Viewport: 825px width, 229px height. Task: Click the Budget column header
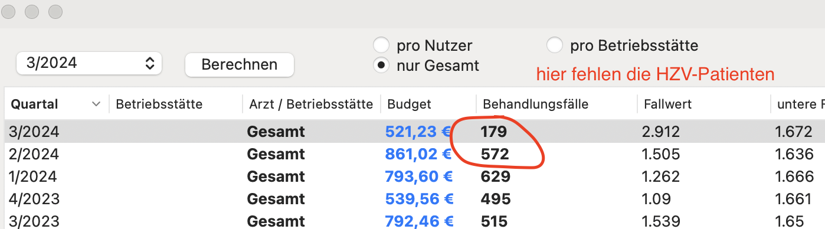click(x=409, y=104)
